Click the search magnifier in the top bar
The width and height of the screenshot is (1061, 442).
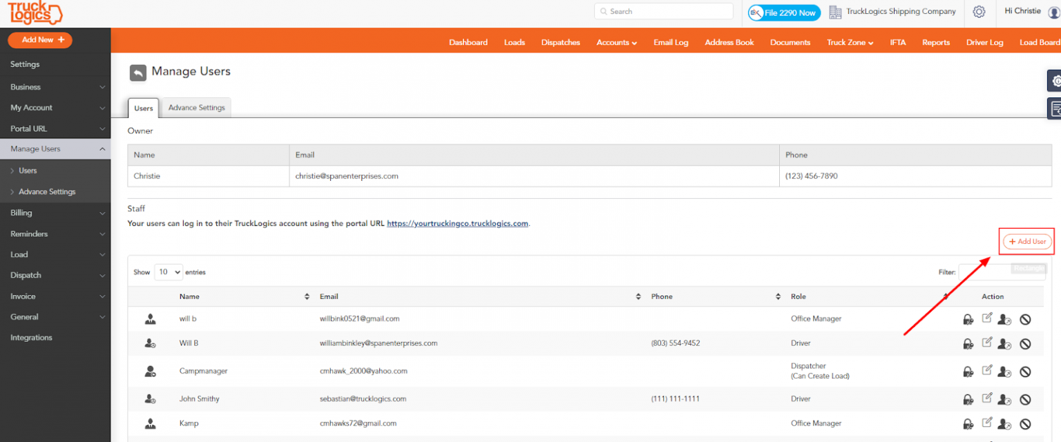coord(605,11)
